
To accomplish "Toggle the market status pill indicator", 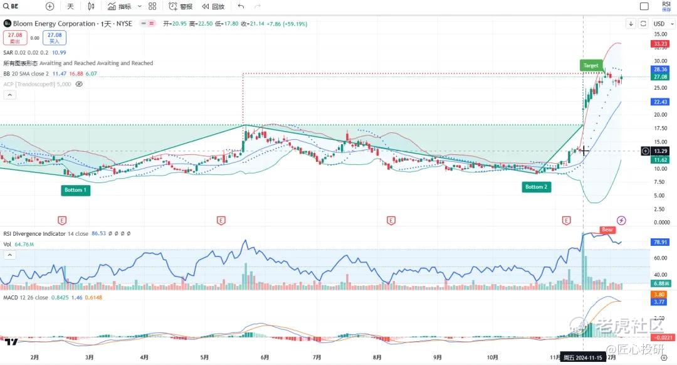I will pos(148,24).
